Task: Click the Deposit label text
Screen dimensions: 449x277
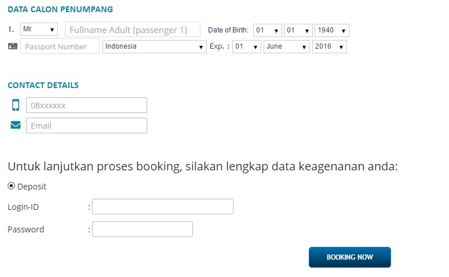Action: pos(32,187)
